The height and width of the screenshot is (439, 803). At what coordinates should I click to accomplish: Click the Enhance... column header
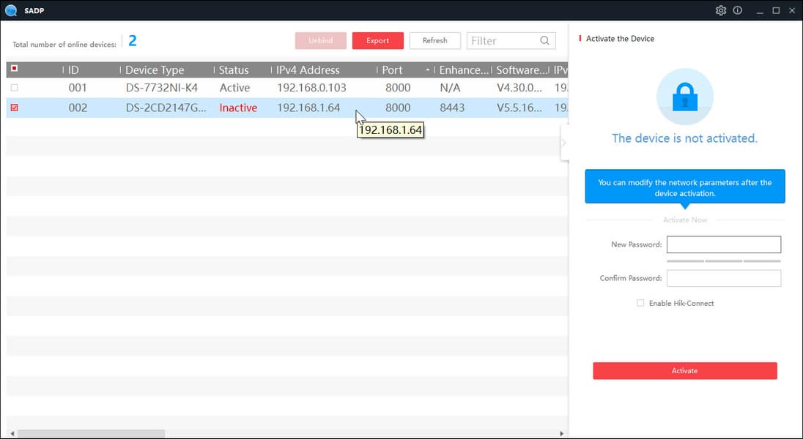point(462,70)
